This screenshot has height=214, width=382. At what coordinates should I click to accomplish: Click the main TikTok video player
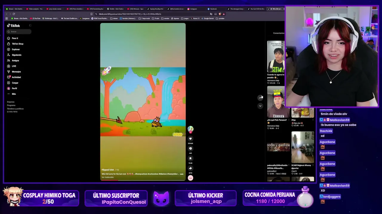pos(143,102)
